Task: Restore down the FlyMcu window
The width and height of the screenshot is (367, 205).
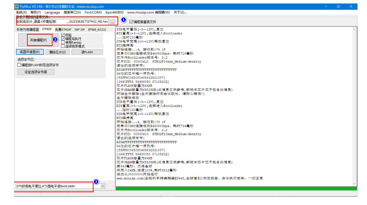Action: tap(338, 7)
